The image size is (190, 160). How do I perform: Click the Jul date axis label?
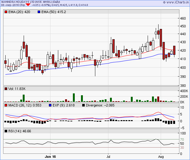[x=108, y=157]
